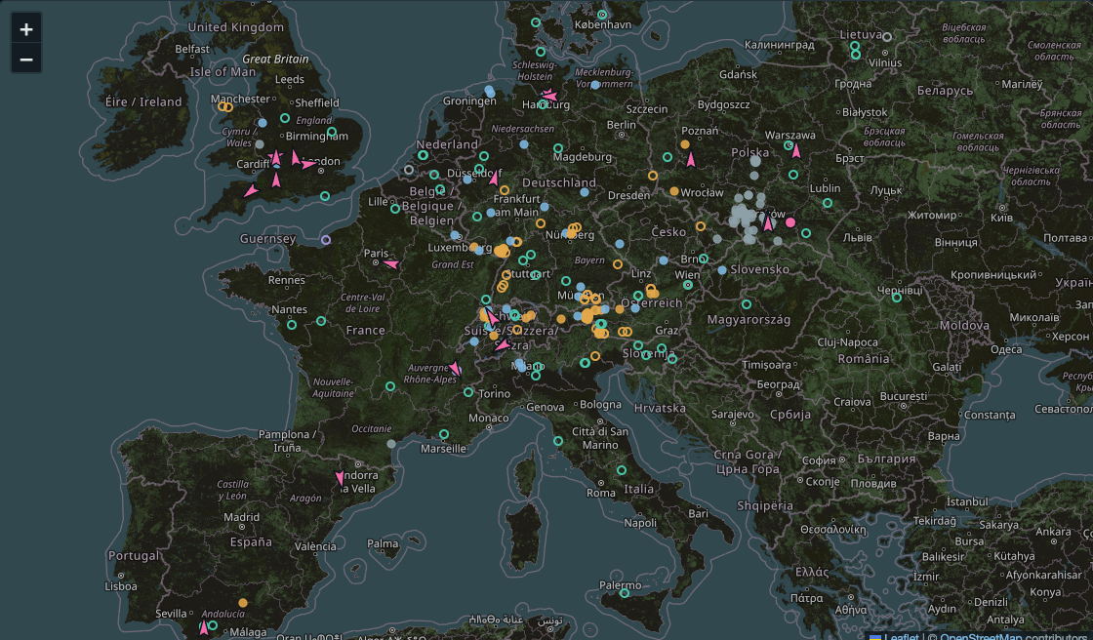Click the teal ring on England's south coast

(325, 197)
